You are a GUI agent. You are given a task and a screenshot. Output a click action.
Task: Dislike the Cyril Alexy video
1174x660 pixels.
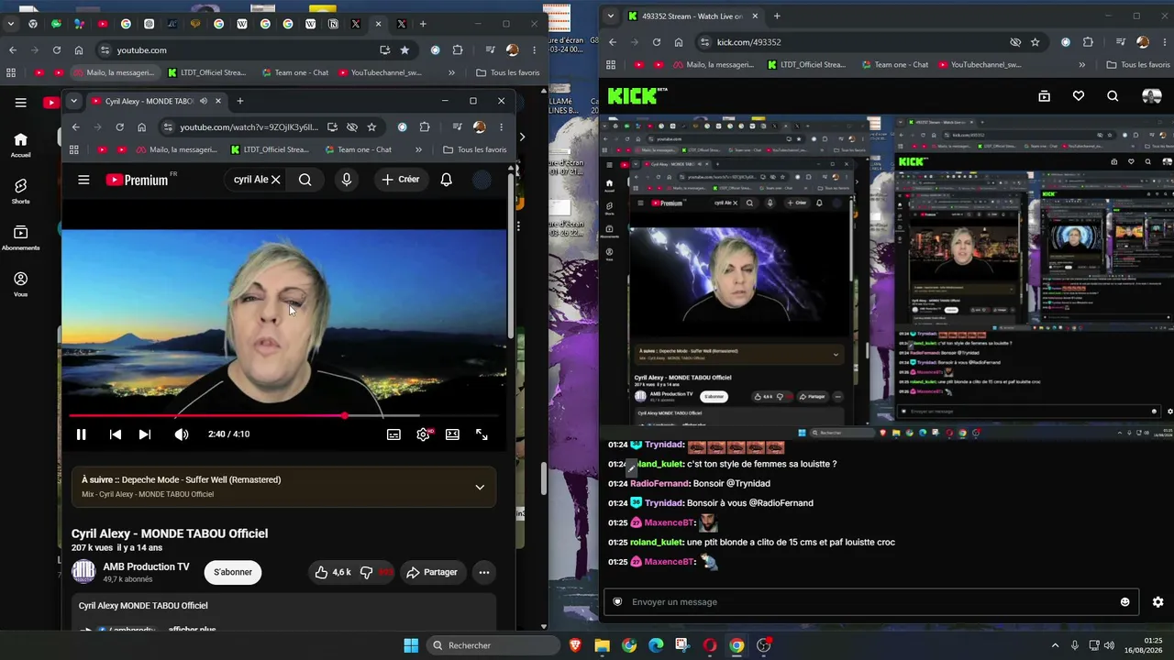[x=367, y=572]
